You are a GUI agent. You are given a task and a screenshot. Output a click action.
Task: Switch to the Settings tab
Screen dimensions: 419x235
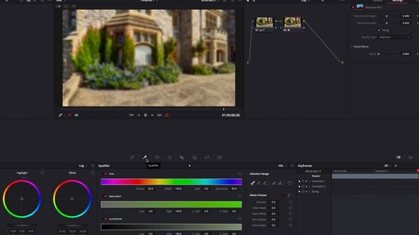397,1
